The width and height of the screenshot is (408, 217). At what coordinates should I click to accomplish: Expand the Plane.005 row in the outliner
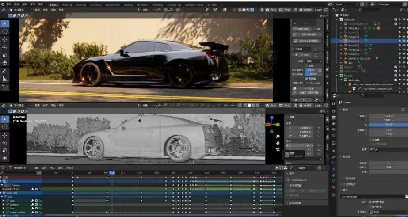[x=342, y=45]
